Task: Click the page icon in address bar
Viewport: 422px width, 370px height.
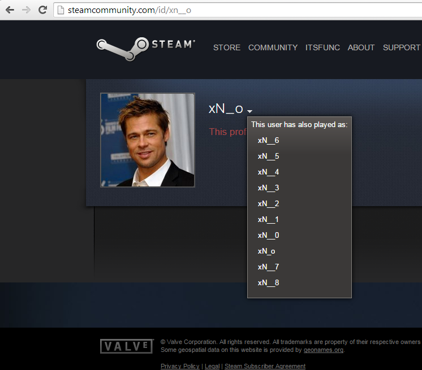Action: click(61, 10)
